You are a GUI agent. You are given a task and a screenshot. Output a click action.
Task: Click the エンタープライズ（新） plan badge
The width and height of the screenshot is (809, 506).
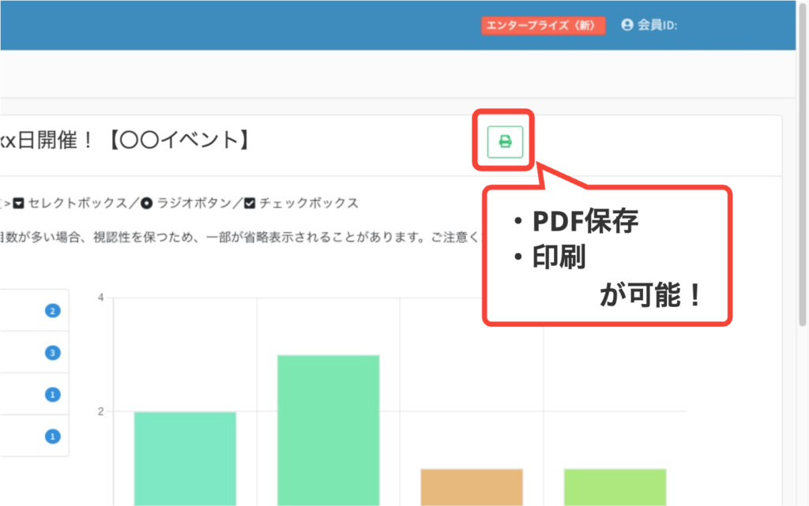(x=544, y=25)
